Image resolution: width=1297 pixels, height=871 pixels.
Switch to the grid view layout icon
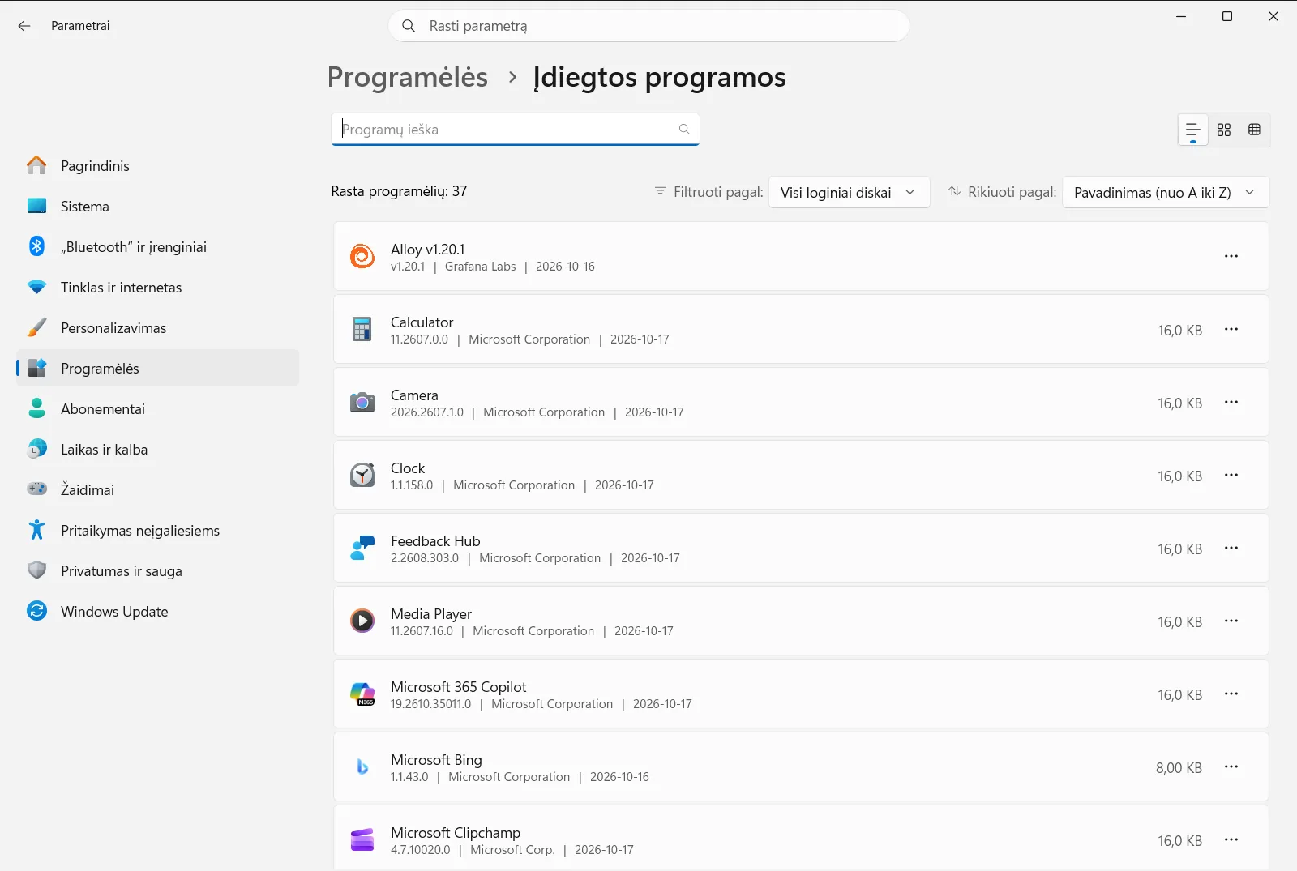(1224, 130)
